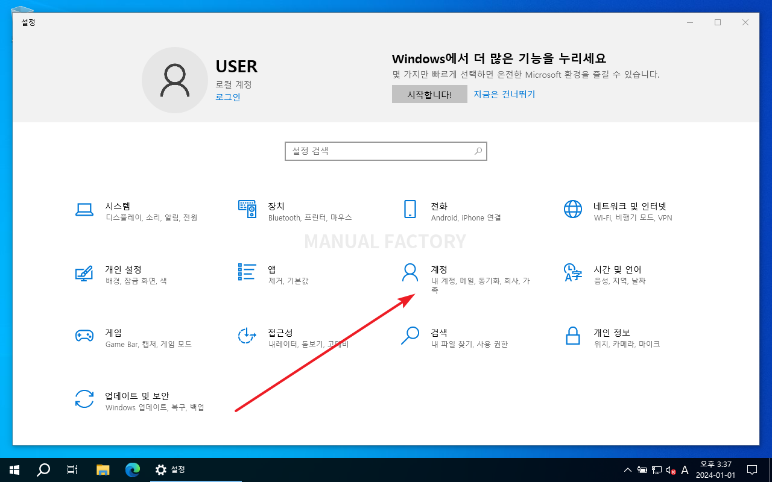
Task: Open the 장치 devices keyboard icon
Action: point(247,209)
